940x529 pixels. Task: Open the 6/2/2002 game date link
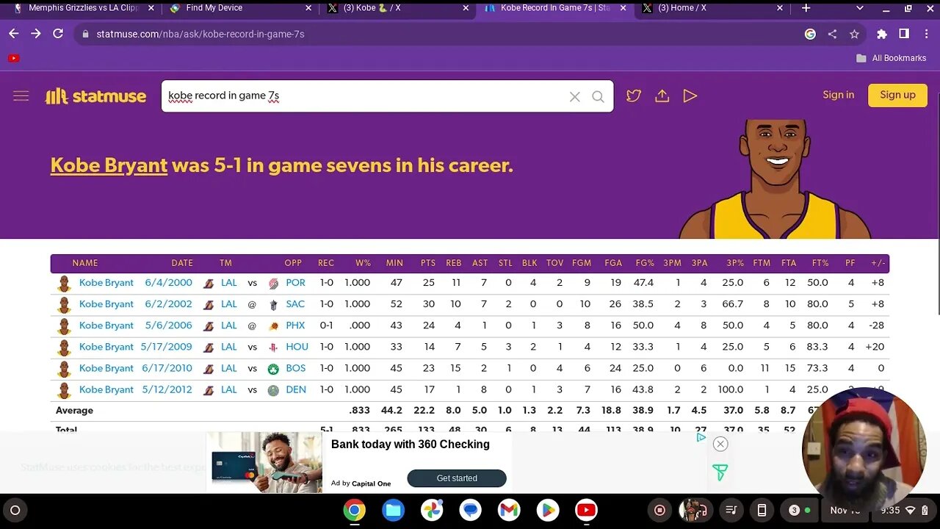(x=168, y=304)
